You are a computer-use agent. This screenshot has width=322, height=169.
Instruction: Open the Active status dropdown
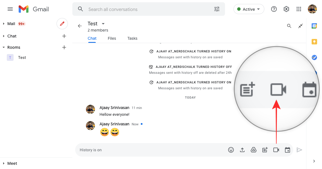(x=249, y=9)
